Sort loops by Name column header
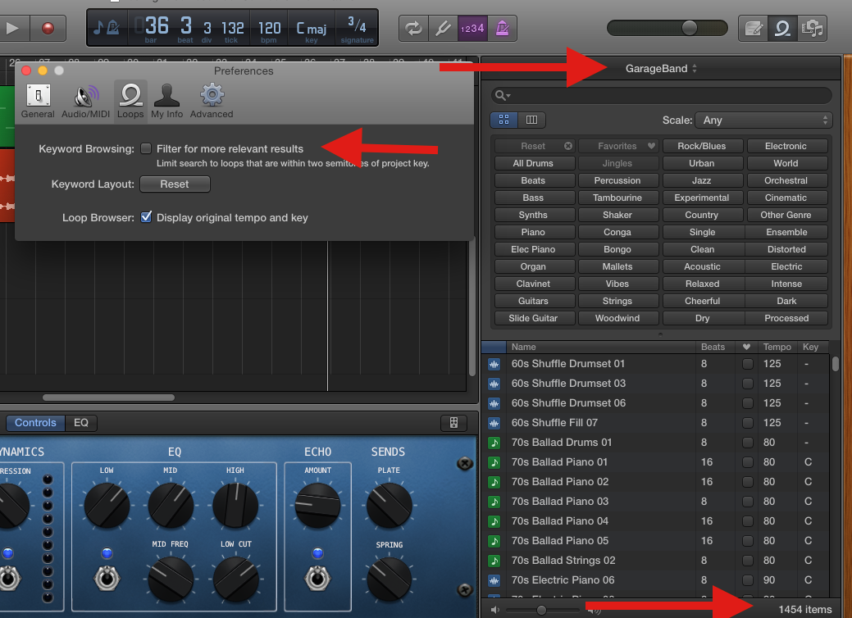This screenshot has height=618, width=852. (600, 347)
